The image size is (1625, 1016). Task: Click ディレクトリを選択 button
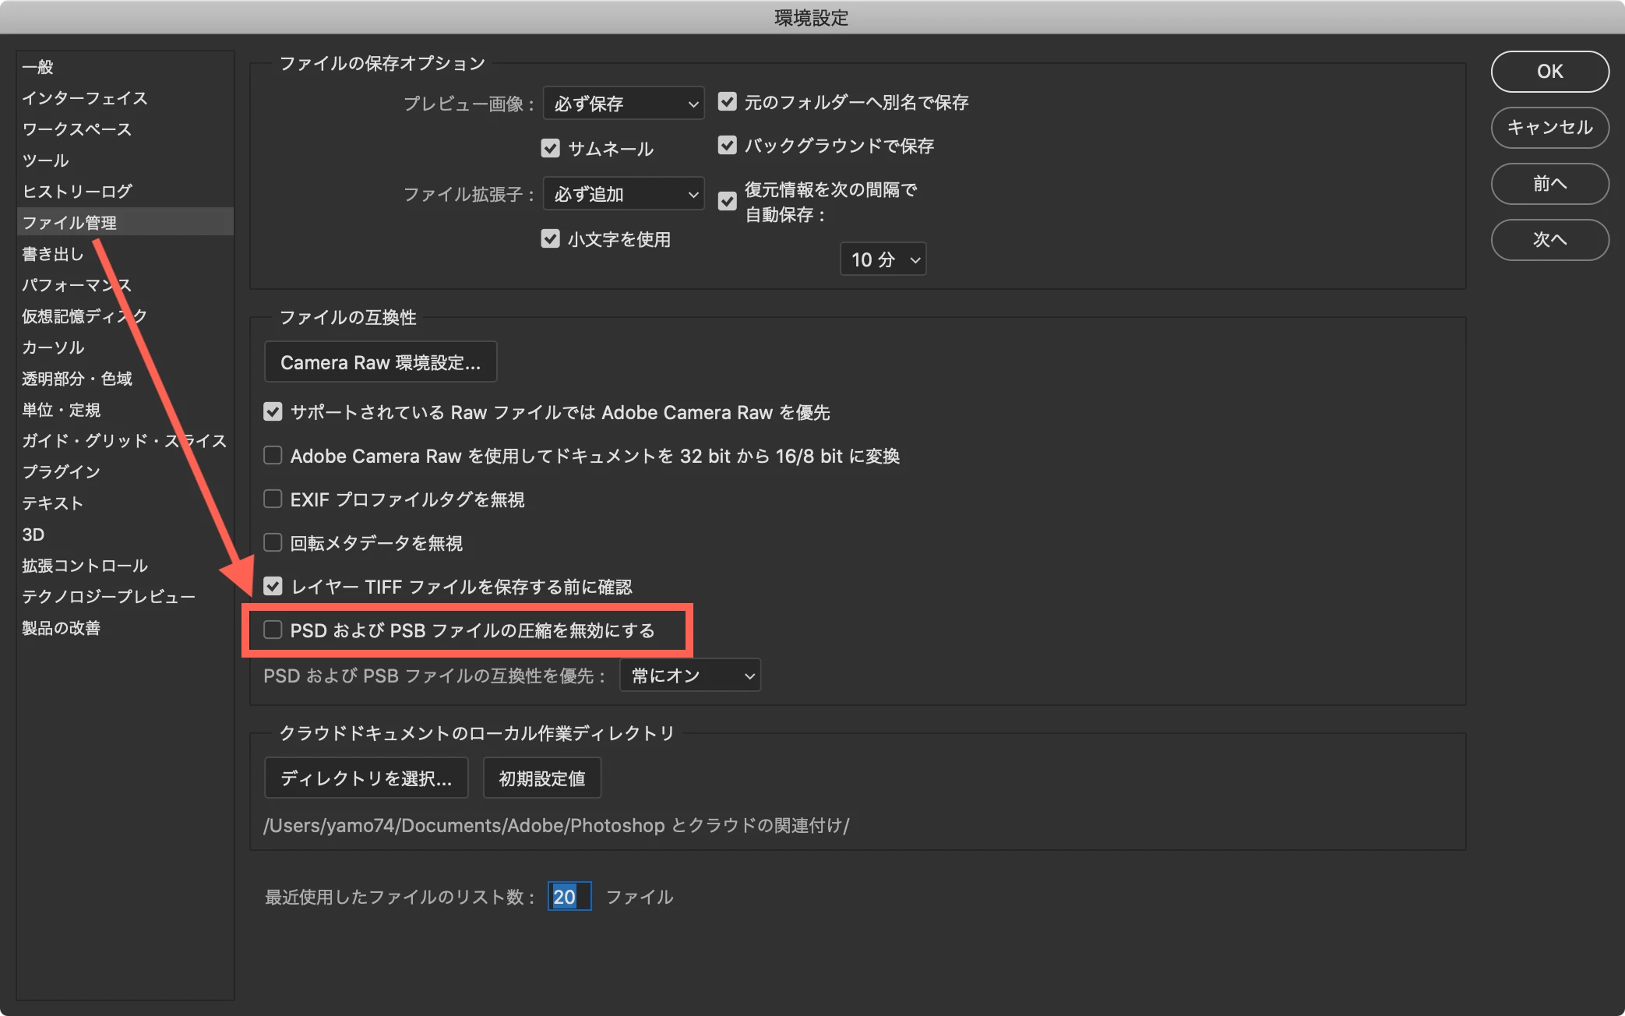click(x=366, y=778)
